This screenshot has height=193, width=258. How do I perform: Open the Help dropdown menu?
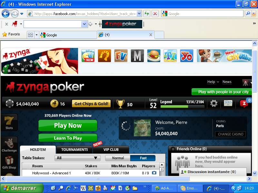[213, 82]
